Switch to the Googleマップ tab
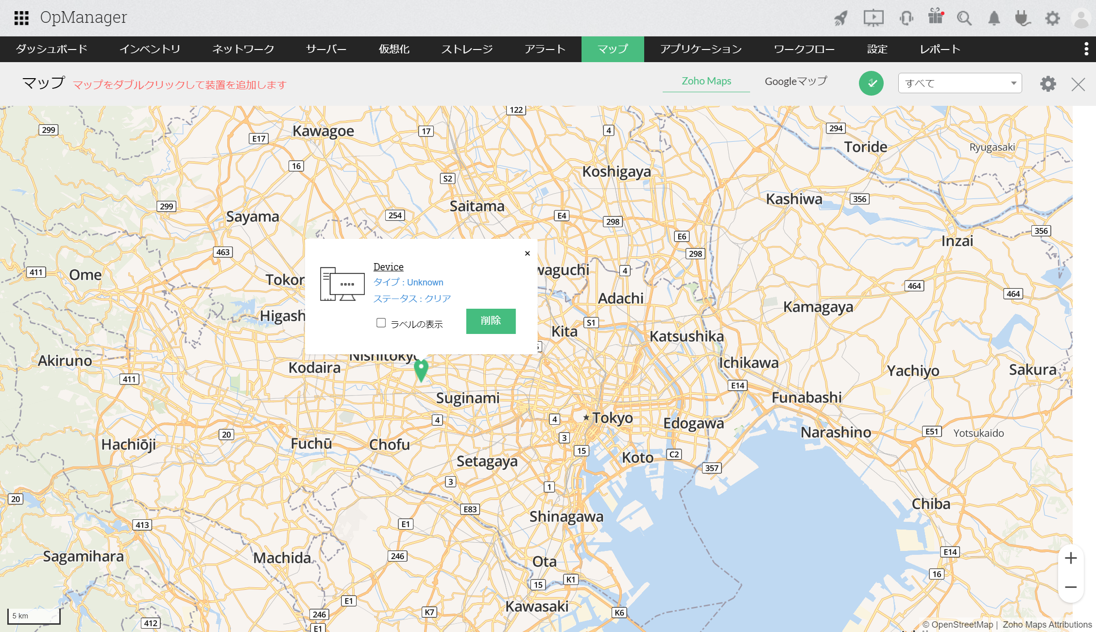This screenshot has height=632, width=1096. click(x=795, y=82)
